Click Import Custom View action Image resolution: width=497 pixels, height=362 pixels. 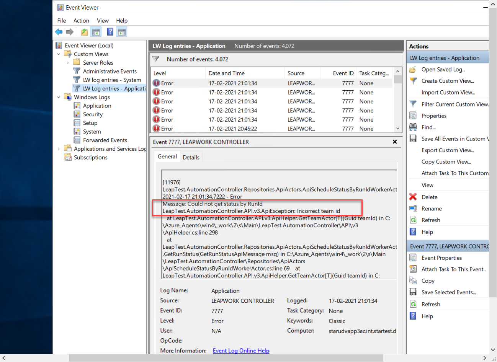(448, 92)
